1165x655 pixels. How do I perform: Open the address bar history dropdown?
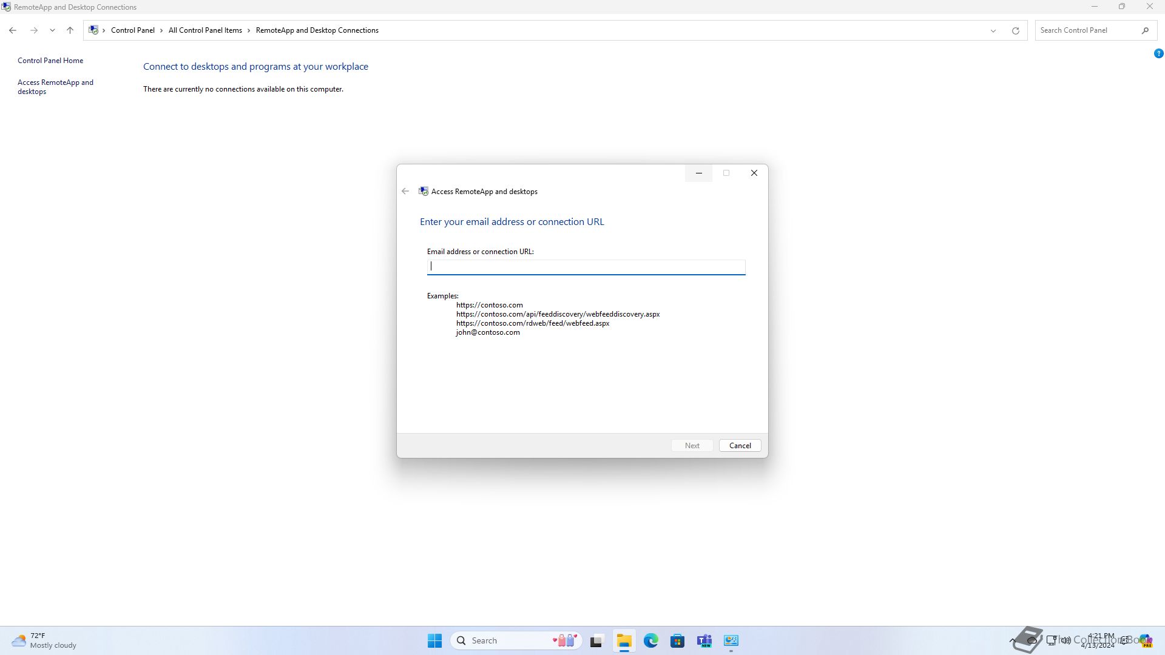click(993, 30)
